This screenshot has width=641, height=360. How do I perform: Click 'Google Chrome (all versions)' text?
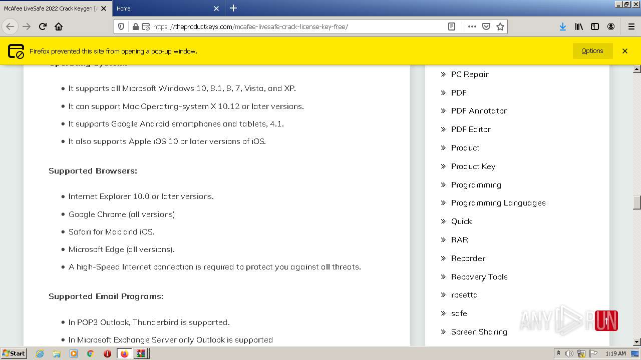122,214
